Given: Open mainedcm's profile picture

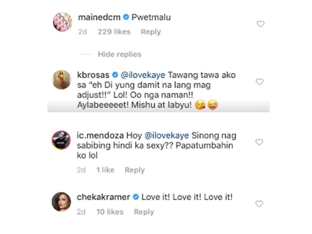Looking at the screenshot, I should coord(62,22).
